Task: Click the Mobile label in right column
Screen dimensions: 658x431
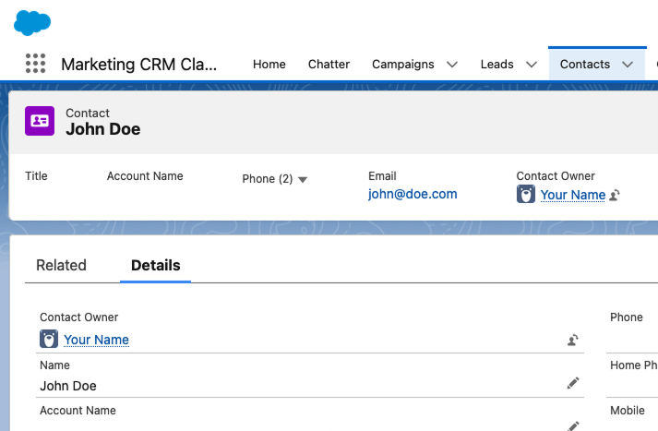Action: 627,411
